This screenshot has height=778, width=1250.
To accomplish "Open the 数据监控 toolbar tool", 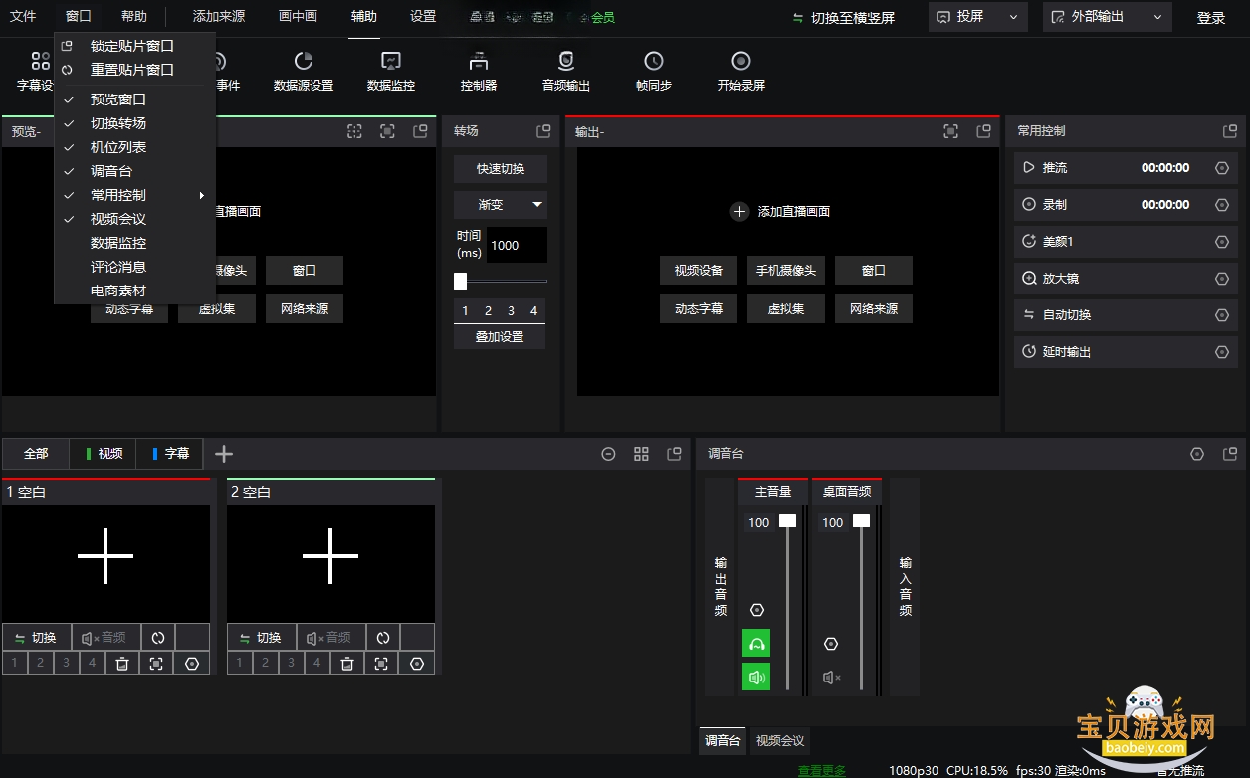I will [x=391, y=72].
